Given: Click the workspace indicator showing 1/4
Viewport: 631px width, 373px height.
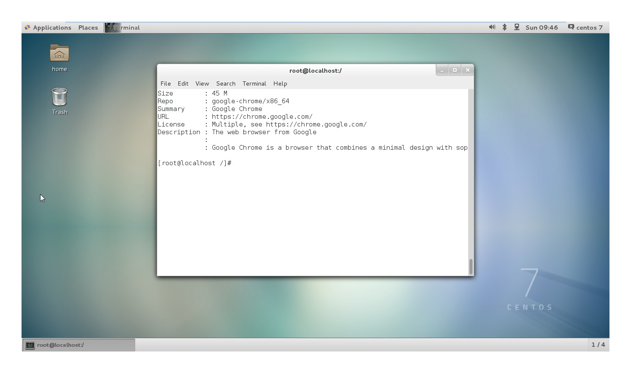Looking at the screenshot, I should (599, 345).
